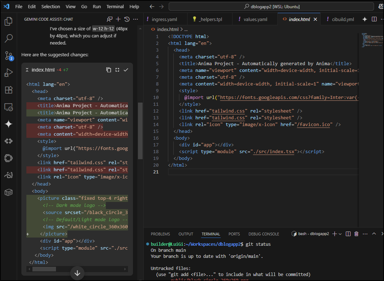Click the chat panel vertical scrollbar
The width and height of the screenshot is (384, 281).
(x=140, y=131)
